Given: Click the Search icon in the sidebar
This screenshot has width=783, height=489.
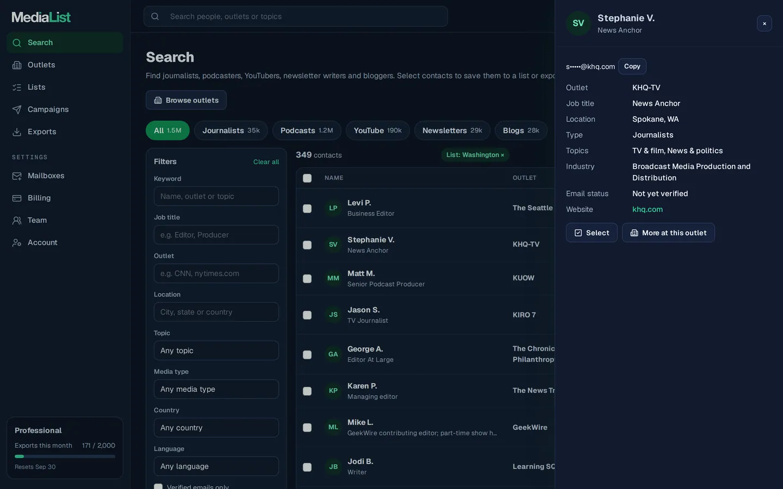Looking at the screenshot, I should [17, 43].
